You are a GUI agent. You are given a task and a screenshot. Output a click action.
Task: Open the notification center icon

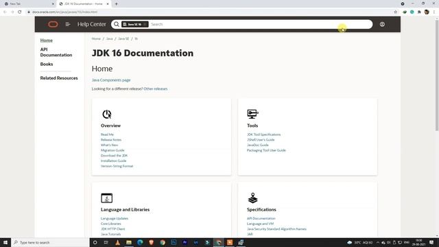tap(431, 242)
